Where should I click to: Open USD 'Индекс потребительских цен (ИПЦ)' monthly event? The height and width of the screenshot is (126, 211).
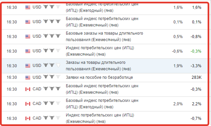tap(100, 51)
